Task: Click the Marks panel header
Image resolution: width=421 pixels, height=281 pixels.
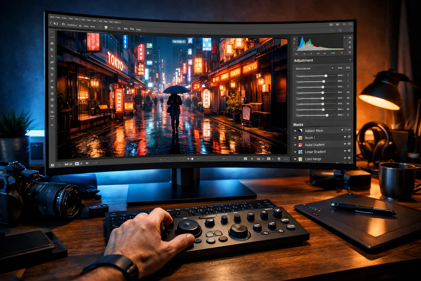Action: click(298, 125)
